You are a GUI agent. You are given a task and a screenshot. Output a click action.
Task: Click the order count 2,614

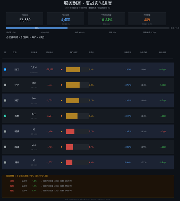click(34, 68)
